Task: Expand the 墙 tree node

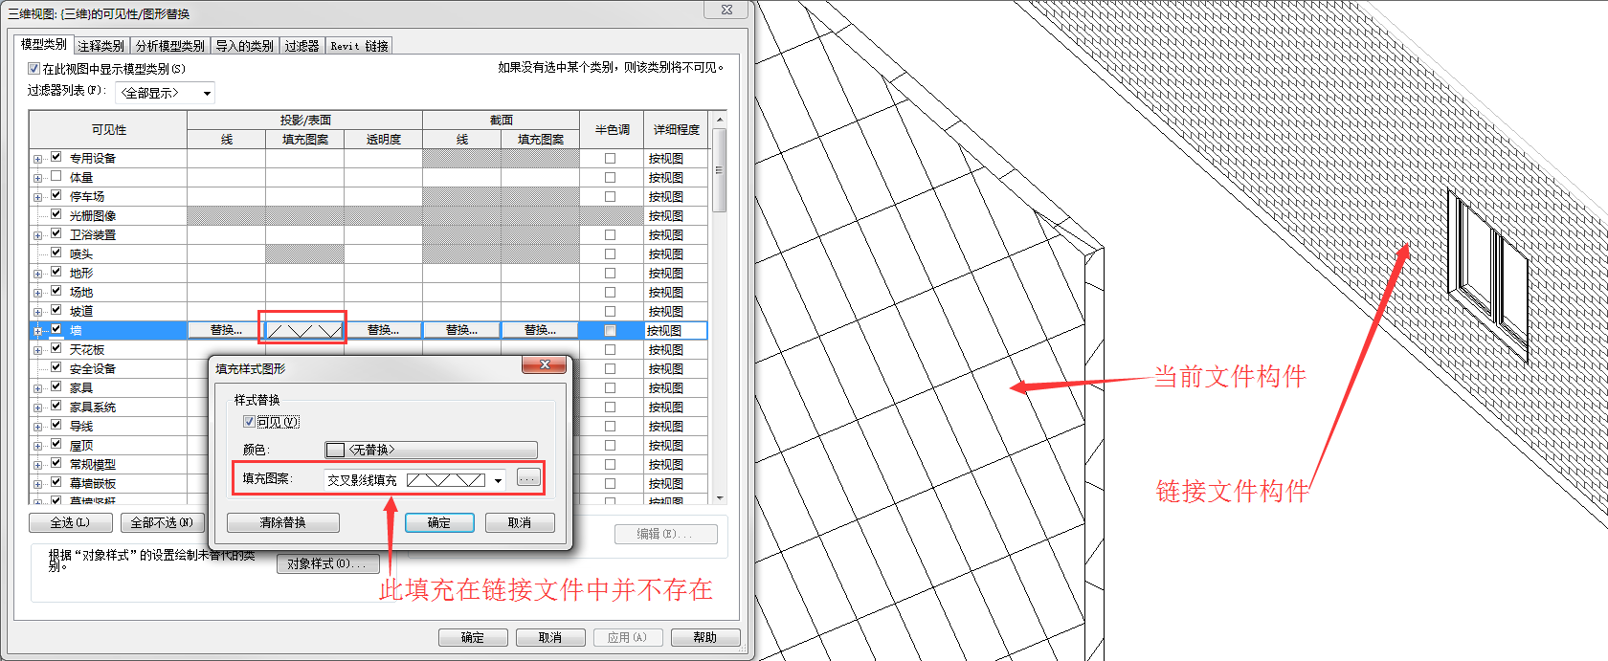Action: pyautogui.click(x=37, y=331)
